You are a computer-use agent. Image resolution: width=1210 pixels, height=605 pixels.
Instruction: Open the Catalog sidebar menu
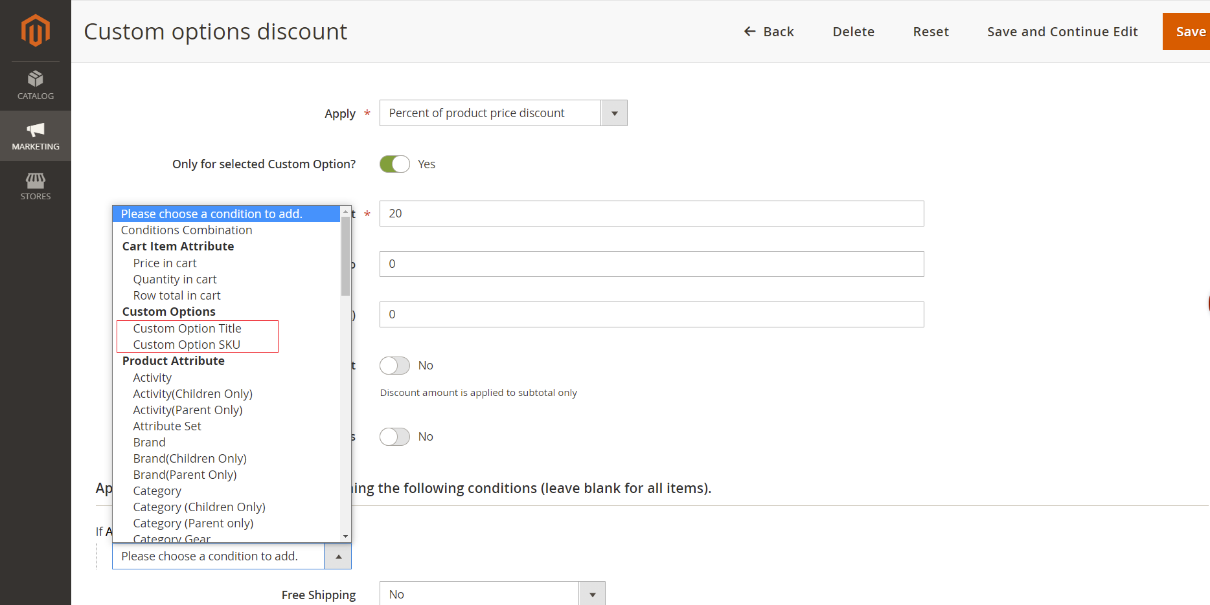pyautogui.click(x=36, y=85)
